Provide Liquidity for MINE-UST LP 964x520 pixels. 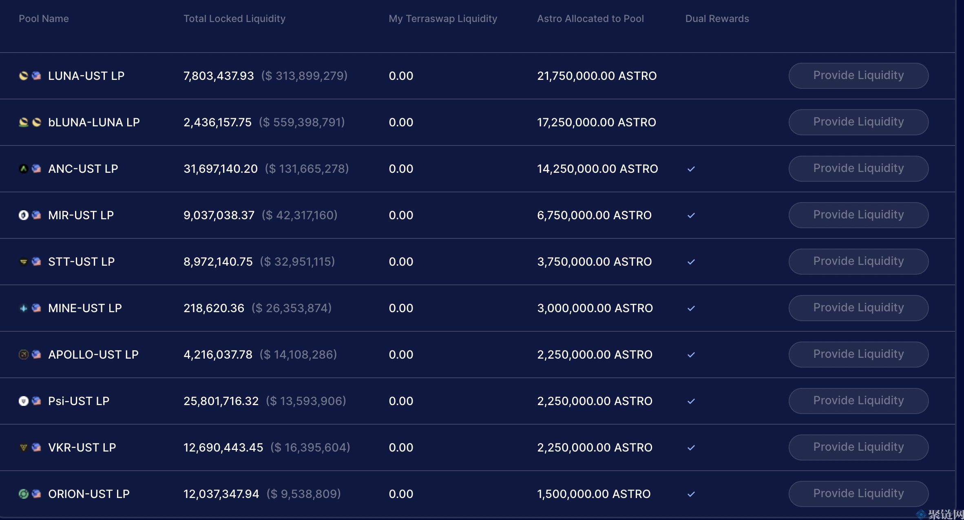[x=858, y=308]
